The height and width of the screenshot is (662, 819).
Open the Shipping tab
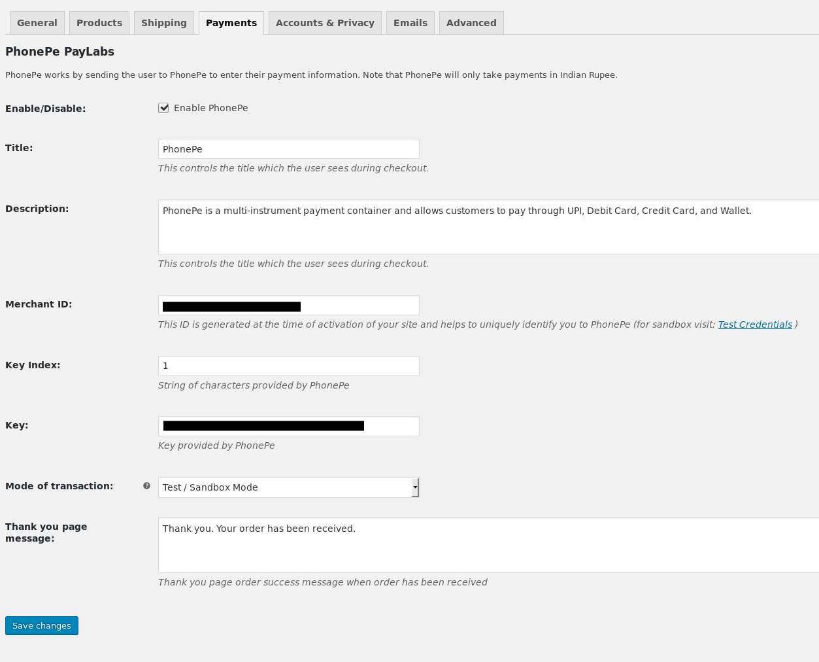pyautogui.click(x=164, y=23)
